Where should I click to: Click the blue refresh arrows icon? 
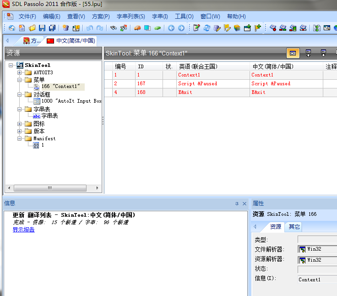(207, 28)
